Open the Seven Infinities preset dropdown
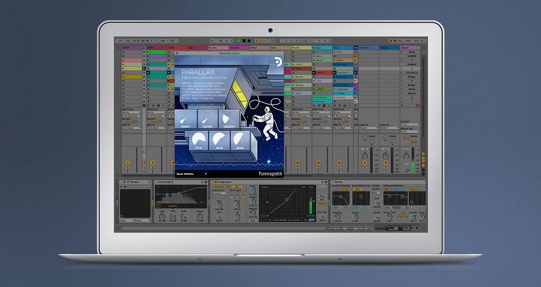 (x=191, y=174)
